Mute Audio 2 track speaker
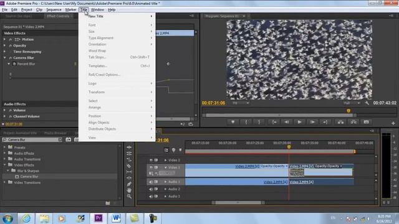The image size is (399, 224). tap(151, 189)
